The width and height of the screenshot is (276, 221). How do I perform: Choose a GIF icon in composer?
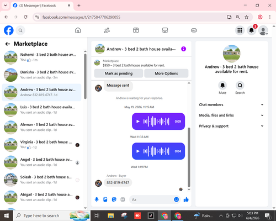(x=123, y=199)
